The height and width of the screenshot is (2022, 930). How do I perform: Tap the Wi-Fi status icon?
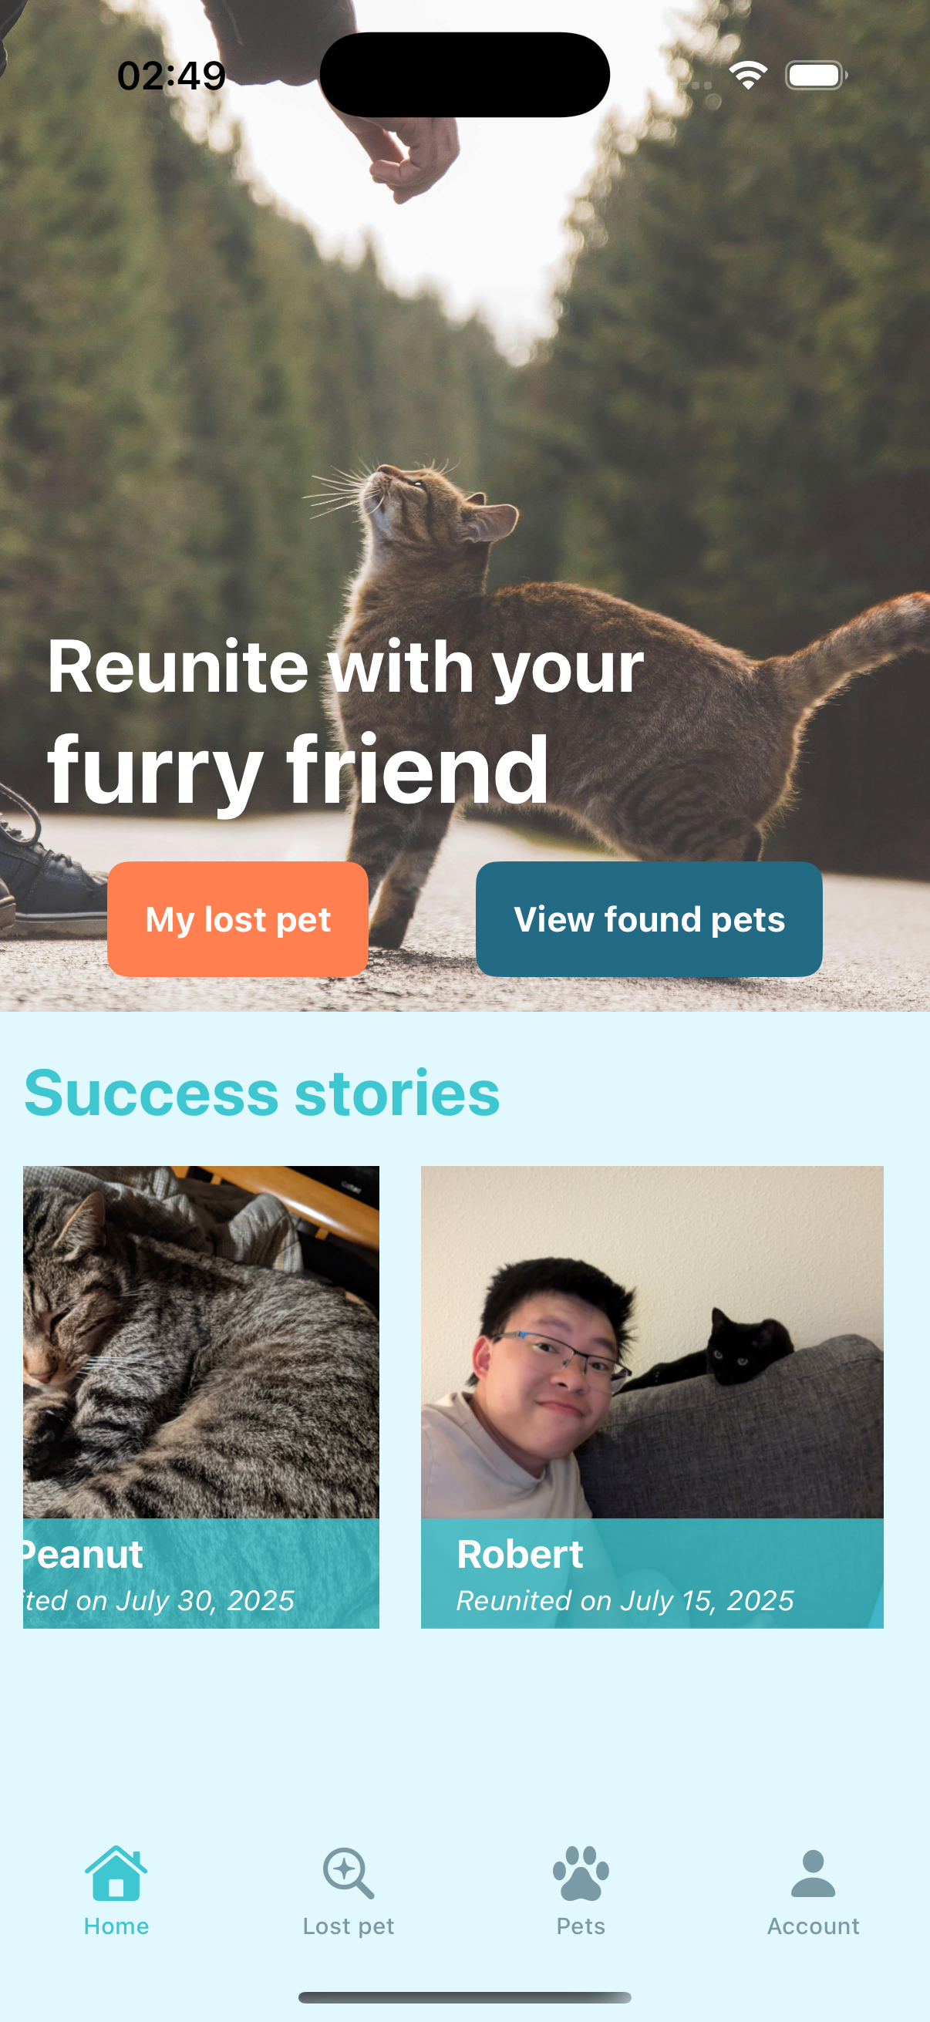(x=748, y=76)
